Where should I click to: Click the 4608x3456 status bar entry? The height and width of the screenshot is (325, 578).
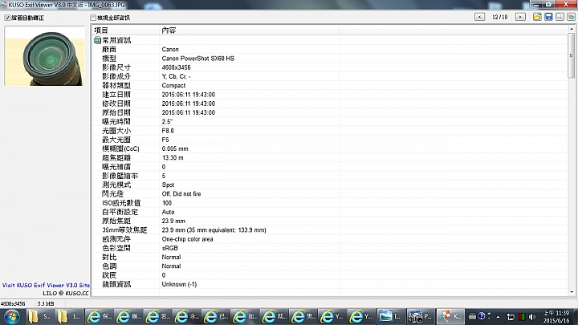pyautogui.click(x=13, y=303)
